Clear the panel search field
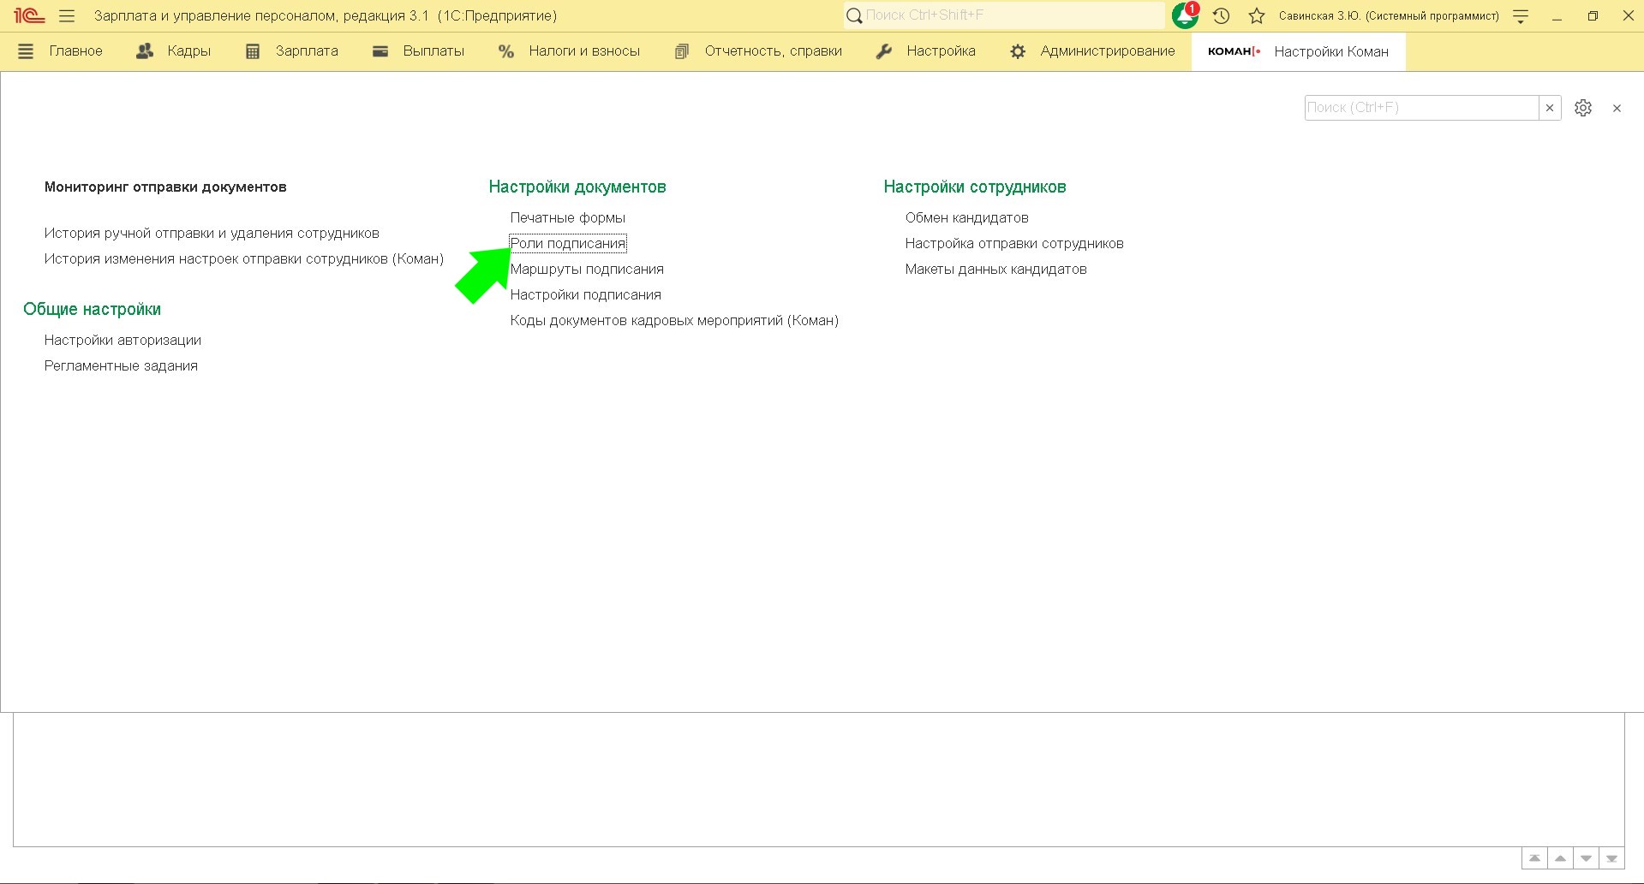The image size is (1644, 884). coord(1550,108)
